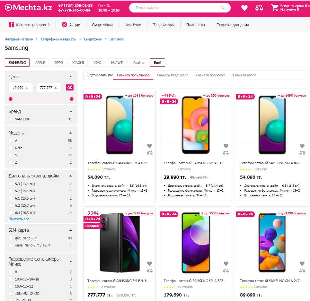Go to Интернет-магазин breadcrumb link
The image size is (310, 301).
pos(19,39)
